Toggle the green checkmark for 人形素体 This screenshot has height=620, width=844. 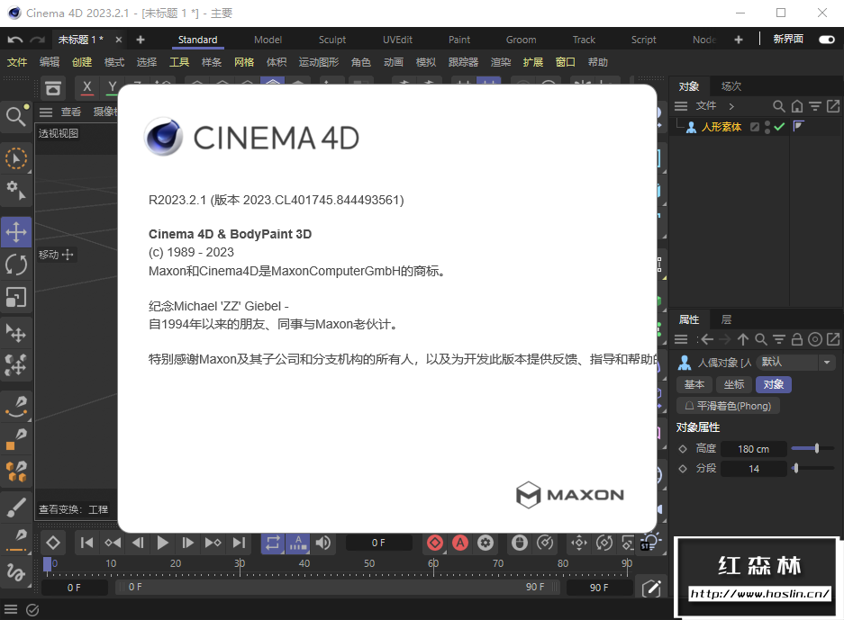point(779,127)
